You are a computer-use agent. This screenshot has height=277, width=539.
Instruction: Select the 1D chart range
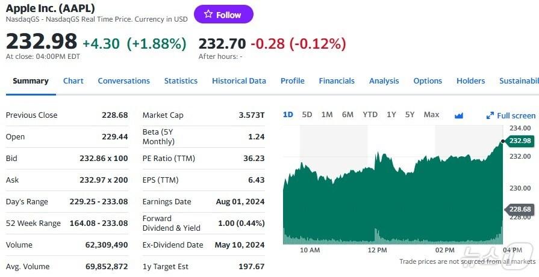[x=288, y=114]
